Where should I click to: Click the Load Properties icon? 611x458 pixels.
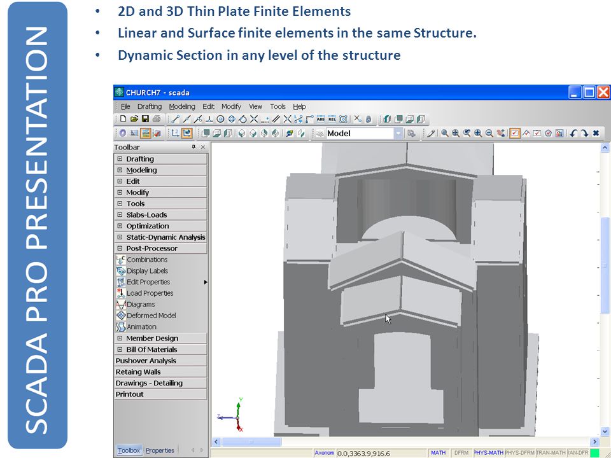121,293
